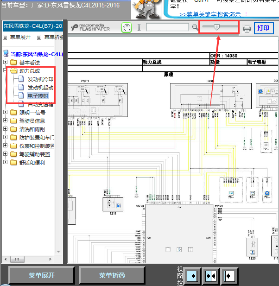The height and width of the screenshot is (286, 279).
Task: Click the tree panel scroll-down arrow
Action: (58, 252)
